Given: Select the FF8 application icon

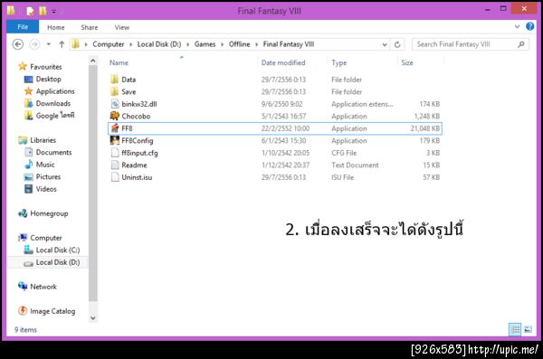Looking at the screenshot, I should [x=115, y=128].
